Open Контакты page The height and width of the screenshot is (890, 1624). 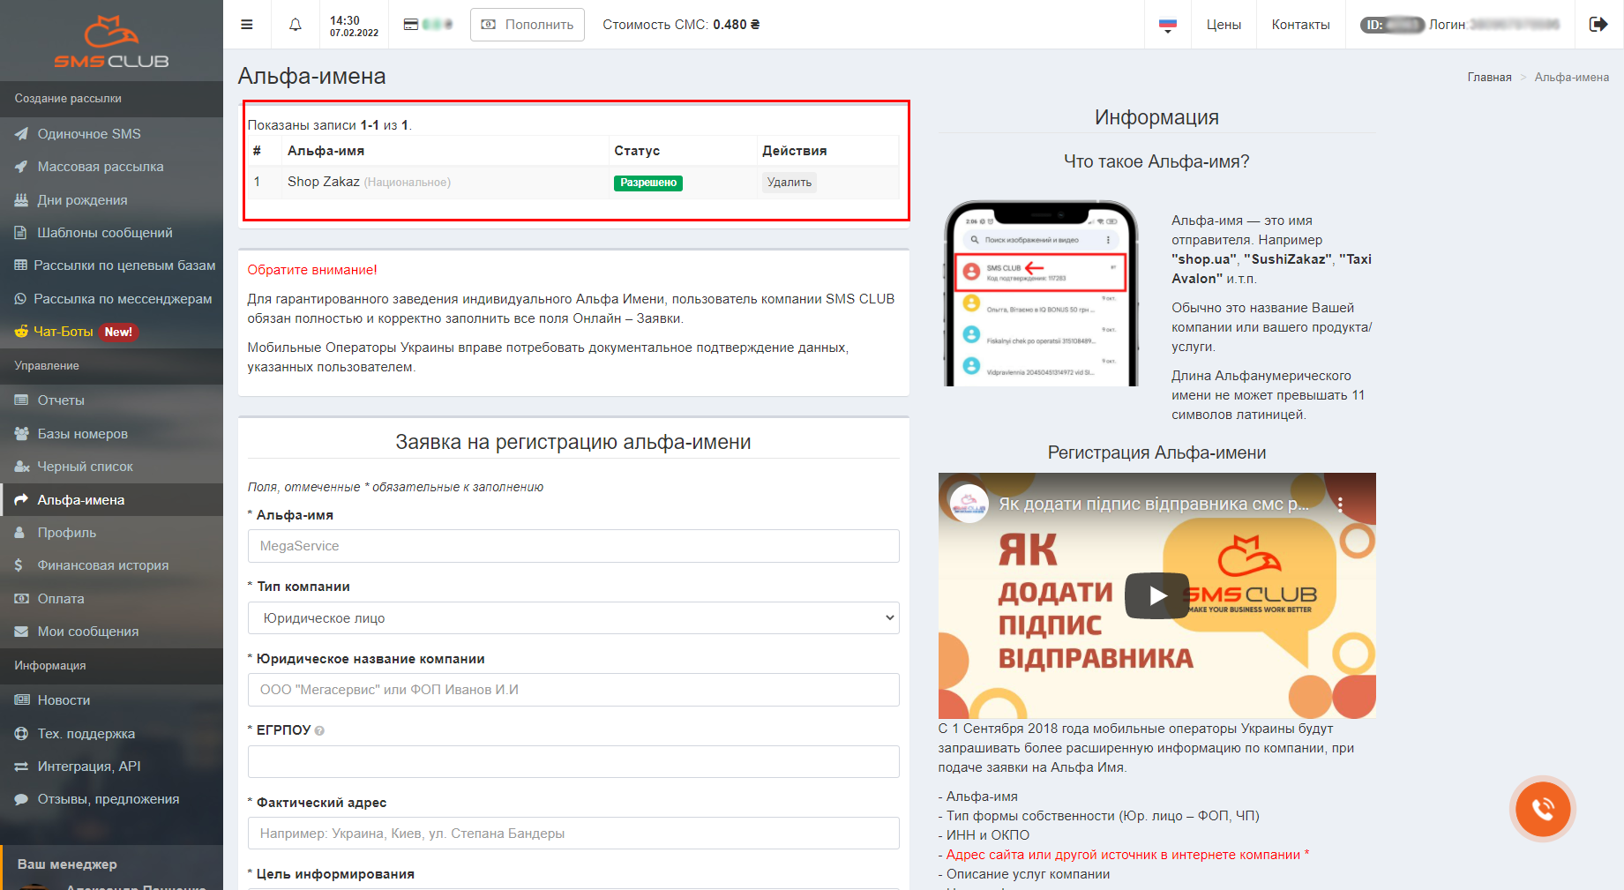1300,25
